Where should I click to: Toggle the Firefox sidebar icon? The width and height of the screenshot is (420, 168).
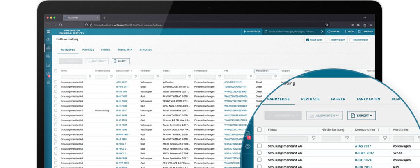(x=358, y=25)
